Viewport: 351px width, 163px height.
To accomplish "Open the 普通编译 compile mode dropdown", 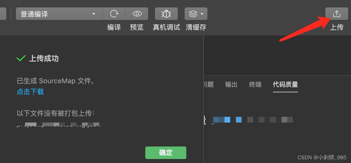I will pos(59,14).
